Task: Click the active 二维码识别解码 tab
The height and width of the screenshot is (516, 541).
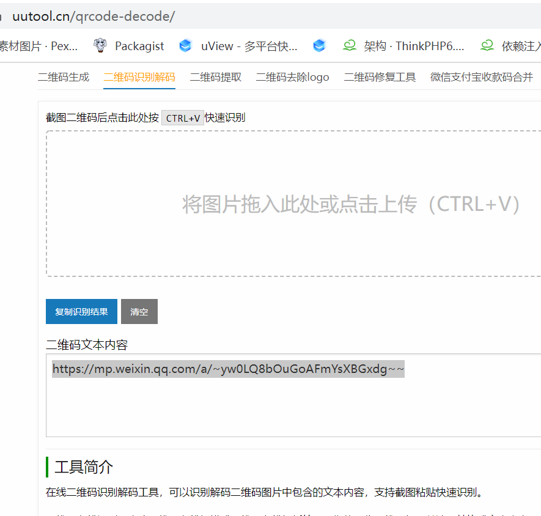Action: tap(139, 78)
